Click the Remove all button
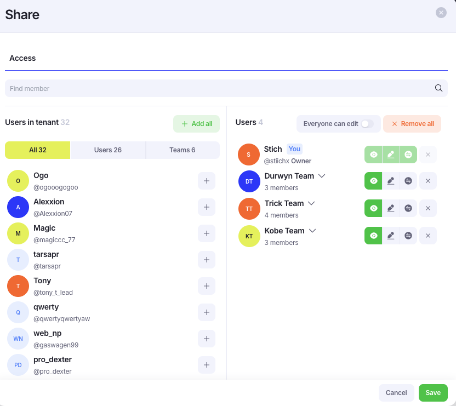 (x=412, y=124)
